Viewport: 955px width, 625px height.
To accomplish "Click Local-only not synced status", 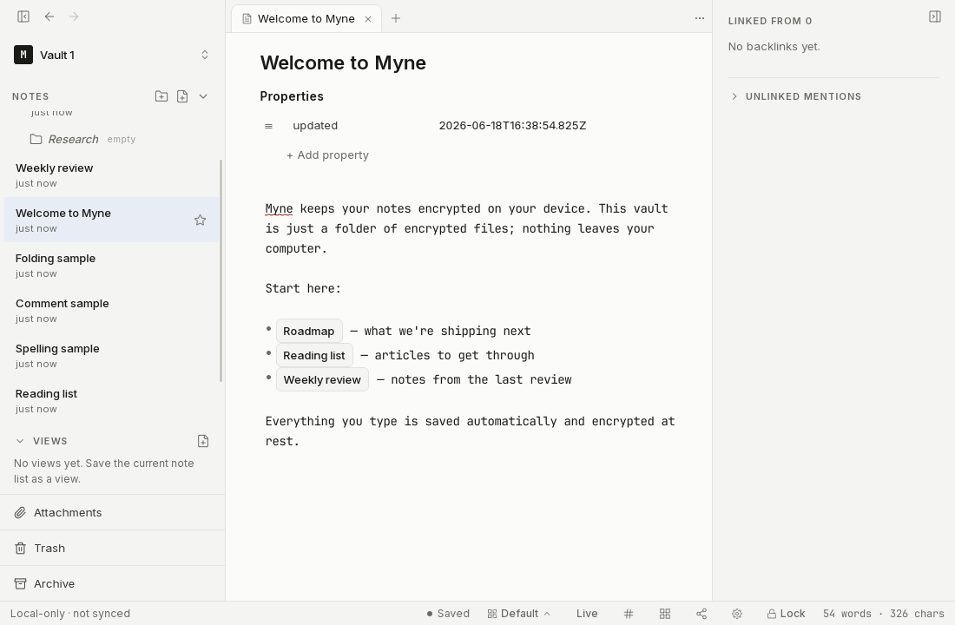I will pos(70,614).
